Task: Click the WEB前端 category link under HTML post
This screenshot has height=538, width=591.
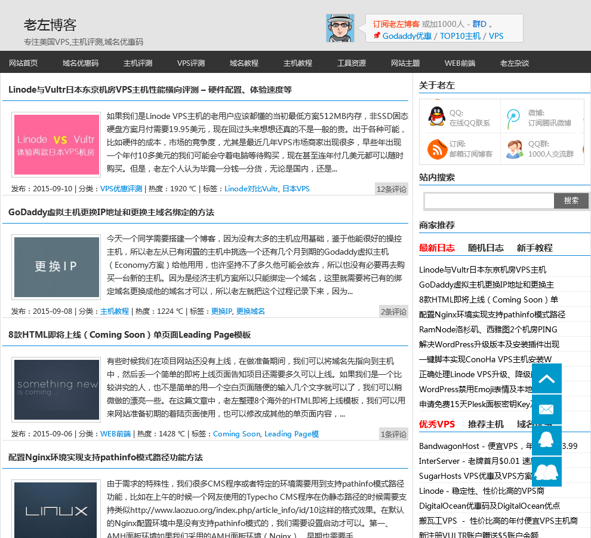Action: point(115,434)
